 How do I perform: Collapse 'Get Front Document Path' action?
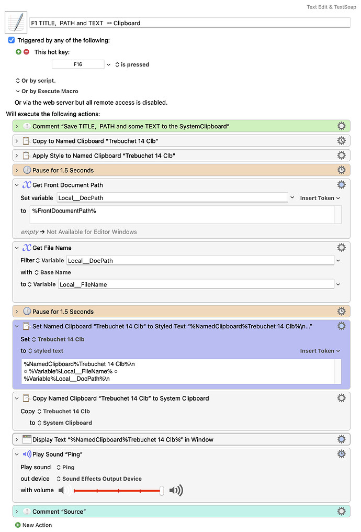click(x=16, y=185)
